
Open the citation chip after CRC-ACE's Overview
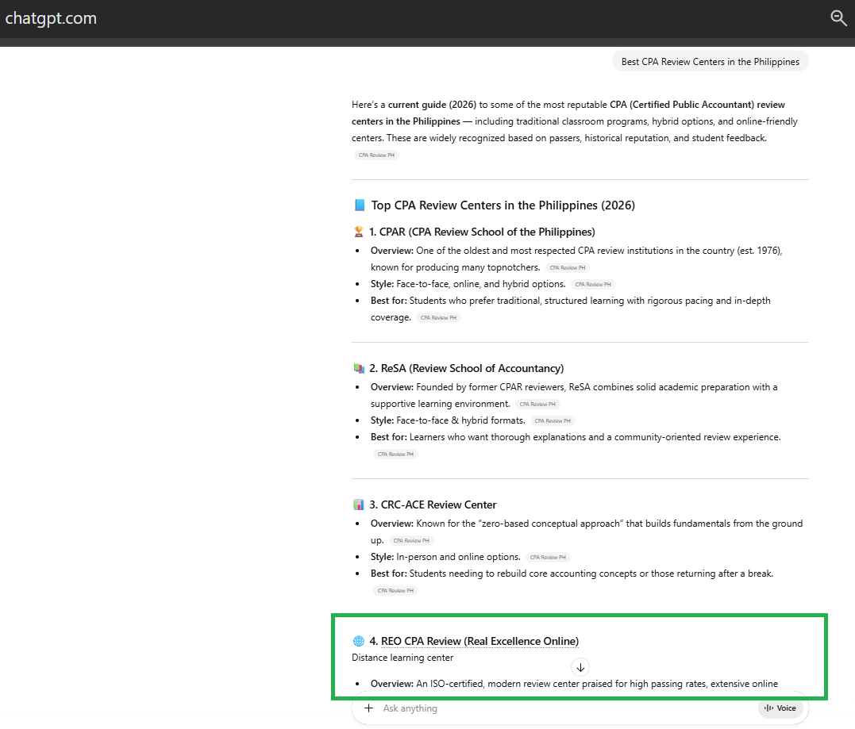coord(411,541)
